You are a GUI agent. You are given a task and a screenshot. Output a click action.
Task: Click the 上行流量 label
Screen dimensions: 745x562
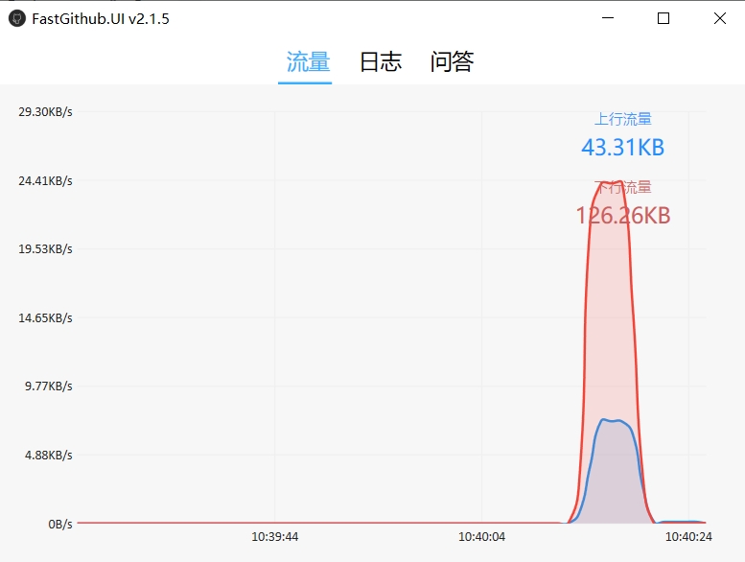(623, 119)
